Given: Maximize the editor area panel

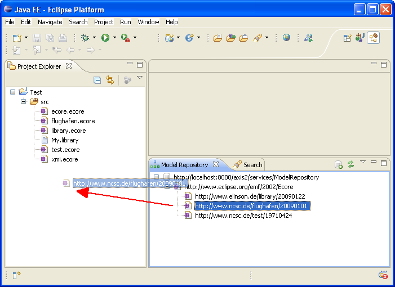Looking at the screenshot, I should pyautogui.click(x=384, y=65).
